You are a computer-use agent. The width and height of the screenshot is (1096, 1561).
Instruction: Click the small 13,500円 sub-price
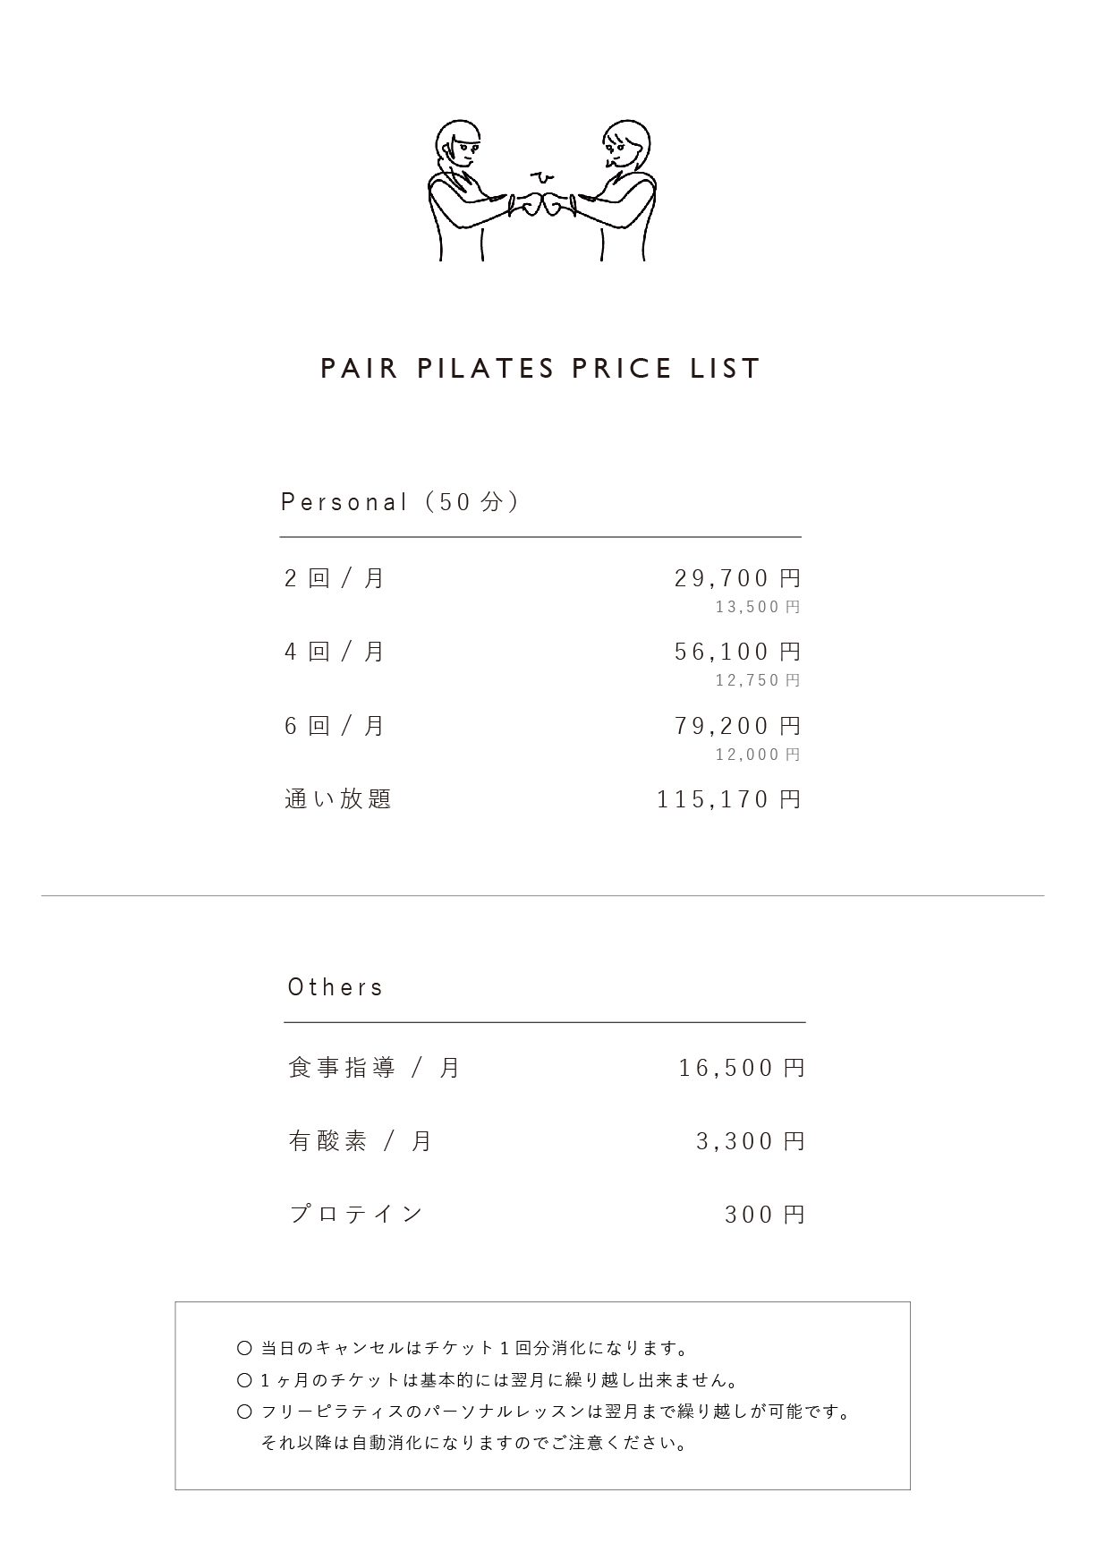click(x=758, y=607)
